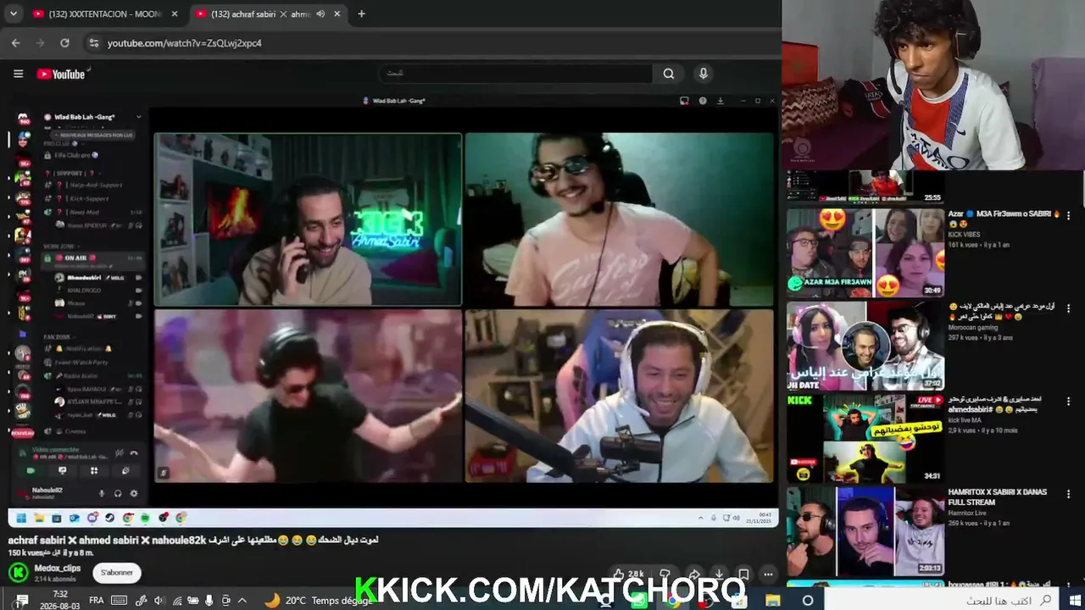This screenshot has height=610, width=1085.
Task: Go back to the previous page
Action: [15, 42]
